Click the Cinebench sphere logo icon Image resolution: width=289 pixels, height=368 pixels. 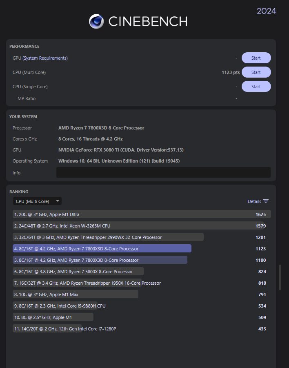[x=96, y=22]
